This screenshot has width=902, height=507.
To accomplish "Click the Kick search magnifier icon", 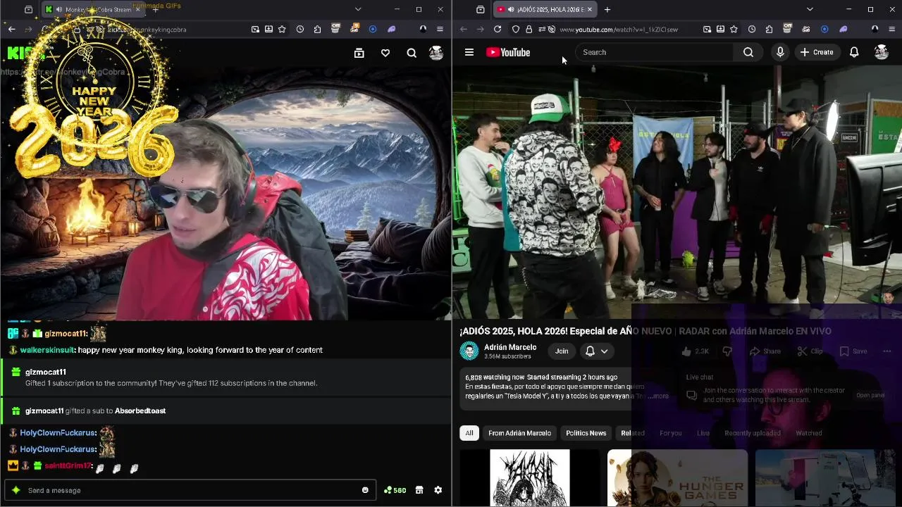I will click(412, 53).
